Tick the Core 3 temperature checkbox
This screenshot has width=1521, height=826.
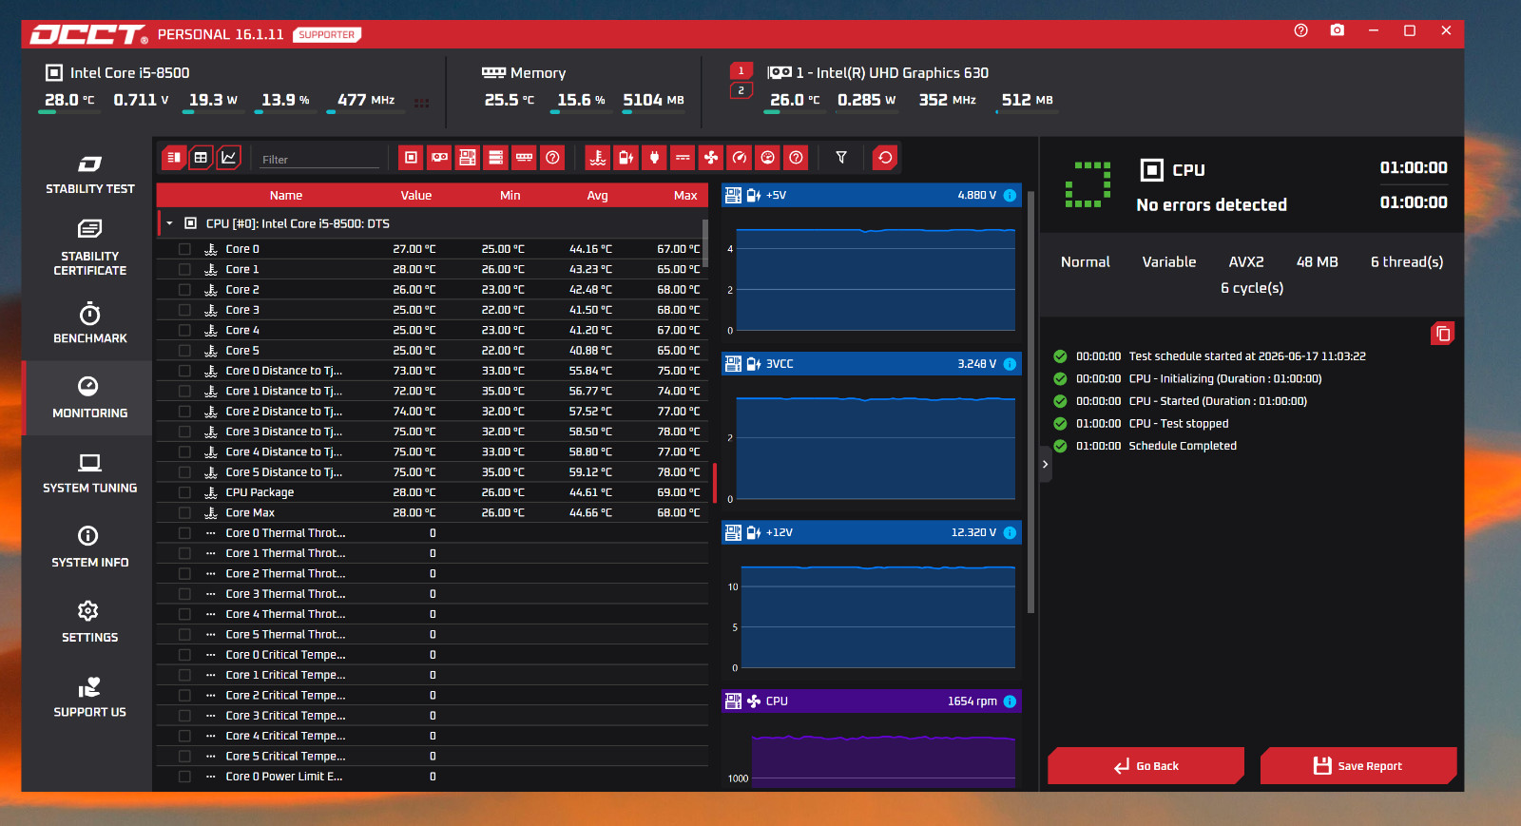184,310
